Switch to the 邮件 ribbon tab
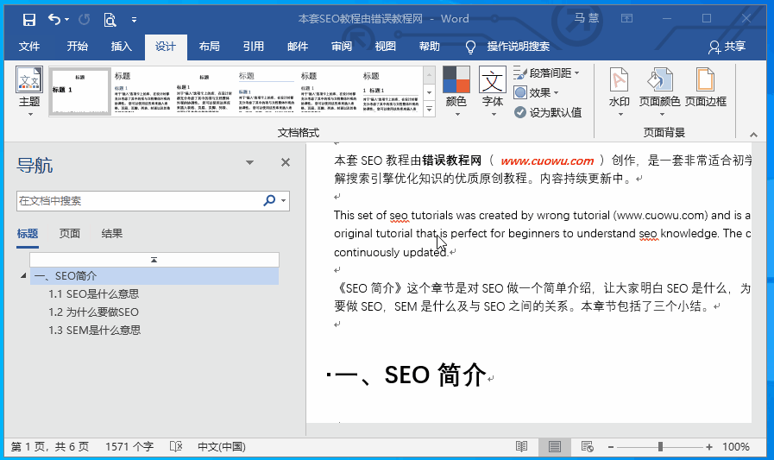This screenshot has height=460, width=774. pyautogui.click(x=298, y=47)
